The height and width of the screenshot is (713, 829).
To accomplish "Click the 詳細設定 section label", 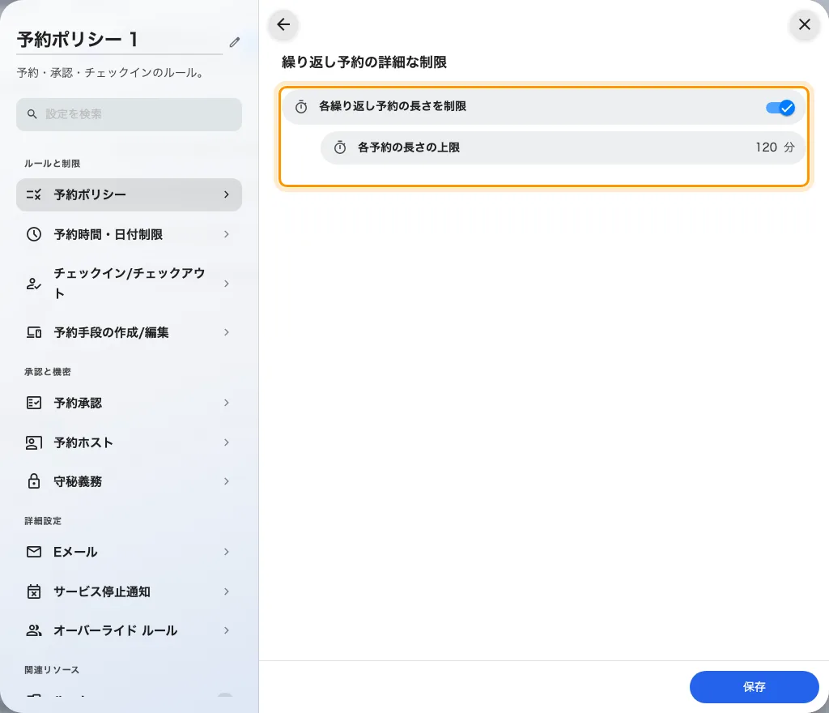I will click(x=43, y=521).
